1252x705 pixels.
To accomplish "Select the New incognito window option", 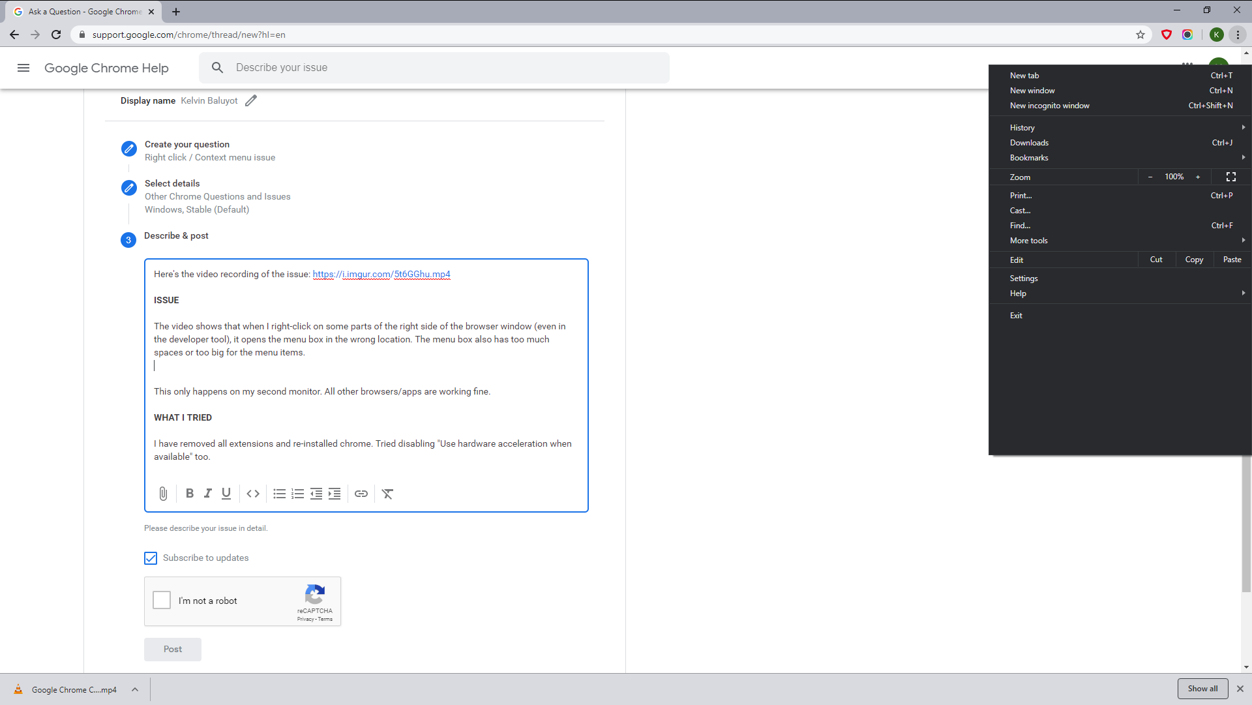I will click(1049, 105).
